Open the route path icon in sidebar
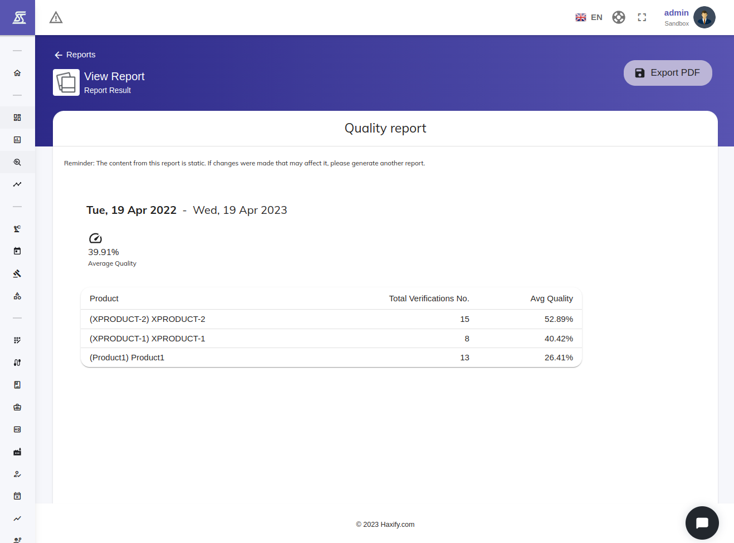 tap(17, 363)
